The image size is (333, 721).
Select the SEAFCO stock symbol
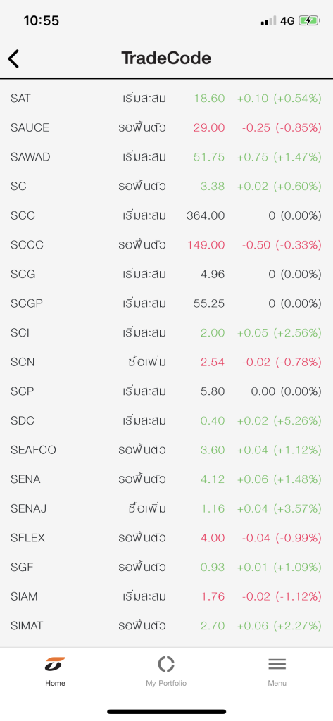33,450
